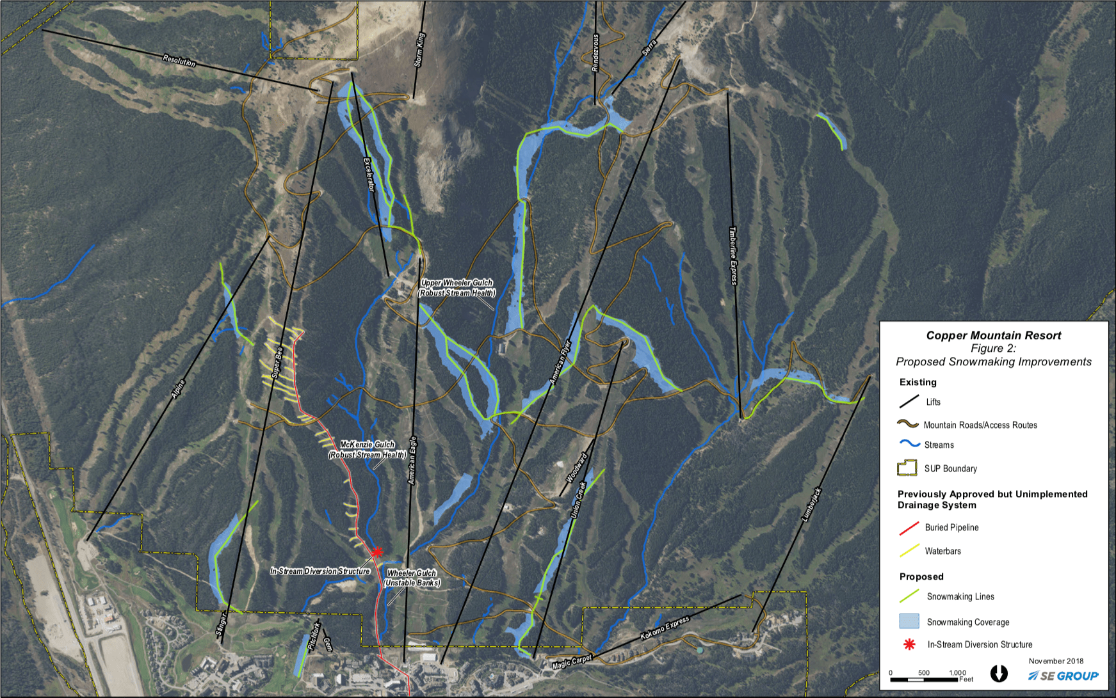The image size is (1116, 698).
Task: Click the 'Lifts' legend text
Action: click(934, 402)
